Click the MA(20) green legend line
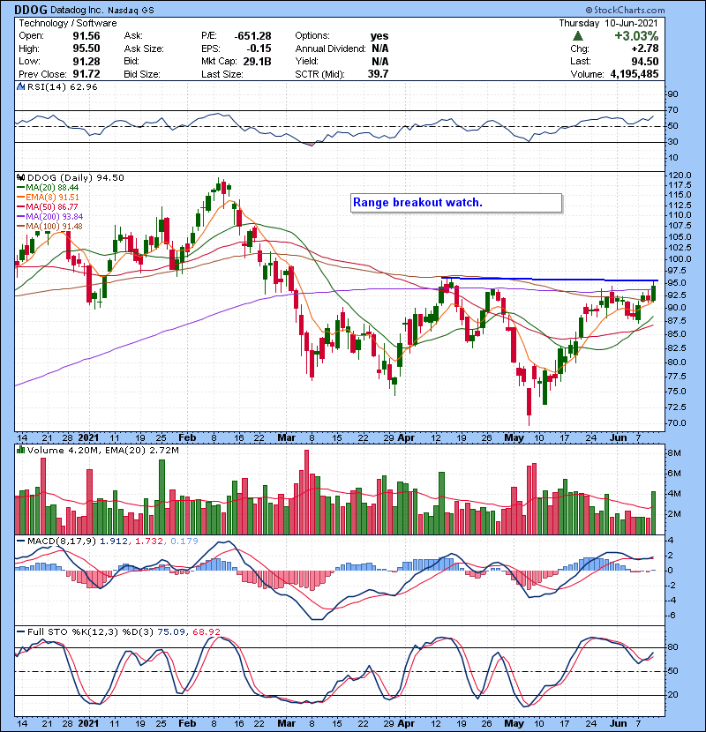Image resolution: width=706 pixels, height=732 pixels. click(20, 188)
